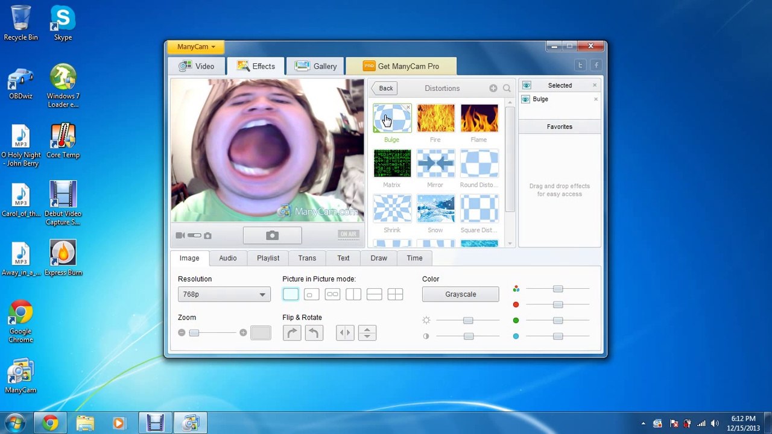772x434 pixels.
Task: Clear all selected effects with the header X
Action: 595,85
